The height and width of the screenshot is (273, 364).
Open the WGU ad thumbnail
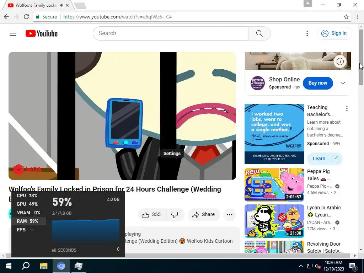click(274, 134)
